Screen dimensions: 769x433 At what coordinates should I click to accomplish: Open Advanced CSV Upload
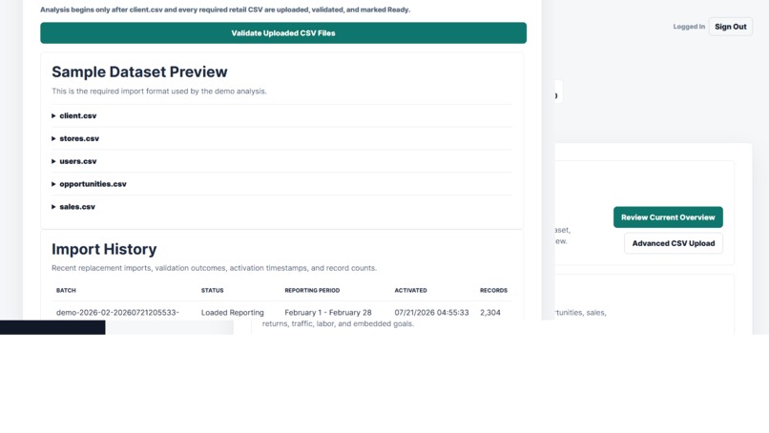click(x=673, y=243)
